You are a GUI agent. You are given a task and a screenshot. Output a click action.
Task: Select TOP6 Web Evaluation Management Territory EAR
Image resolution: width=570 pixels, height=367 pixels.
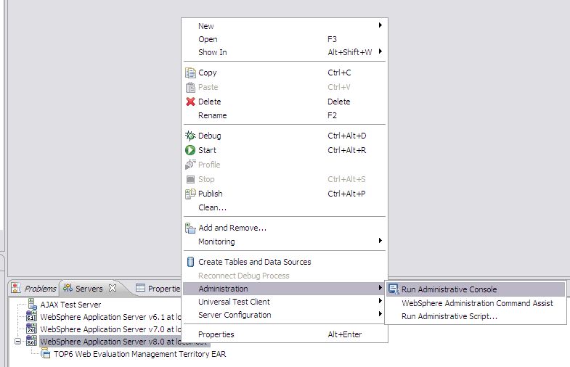pyautogui.click(x=140, y=354)
